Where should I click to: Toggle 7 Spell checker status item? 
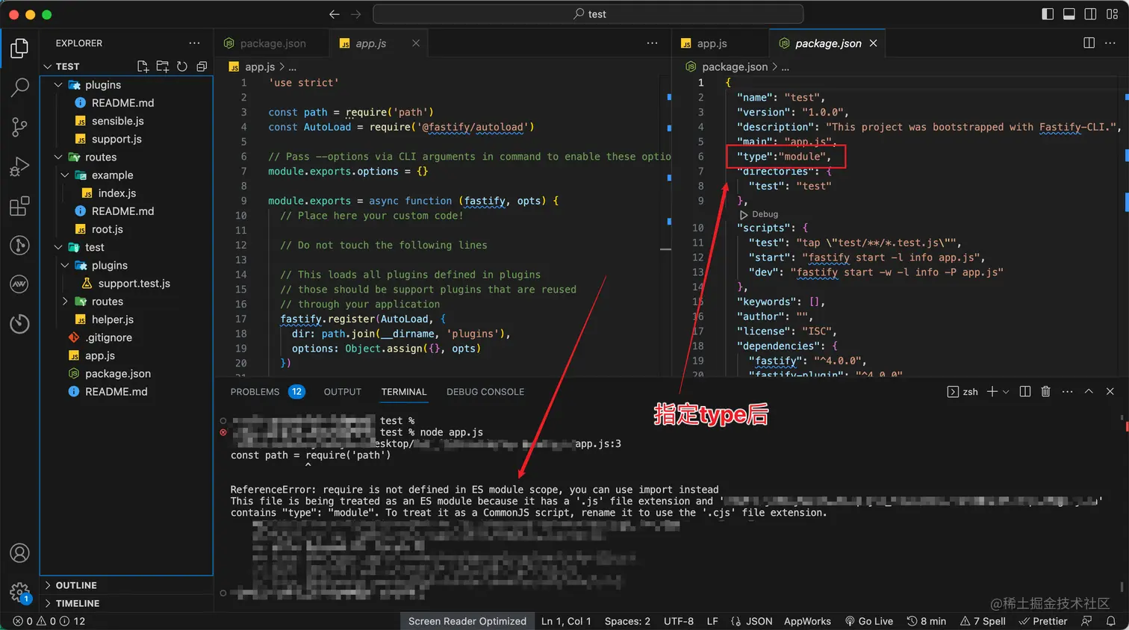983,621
